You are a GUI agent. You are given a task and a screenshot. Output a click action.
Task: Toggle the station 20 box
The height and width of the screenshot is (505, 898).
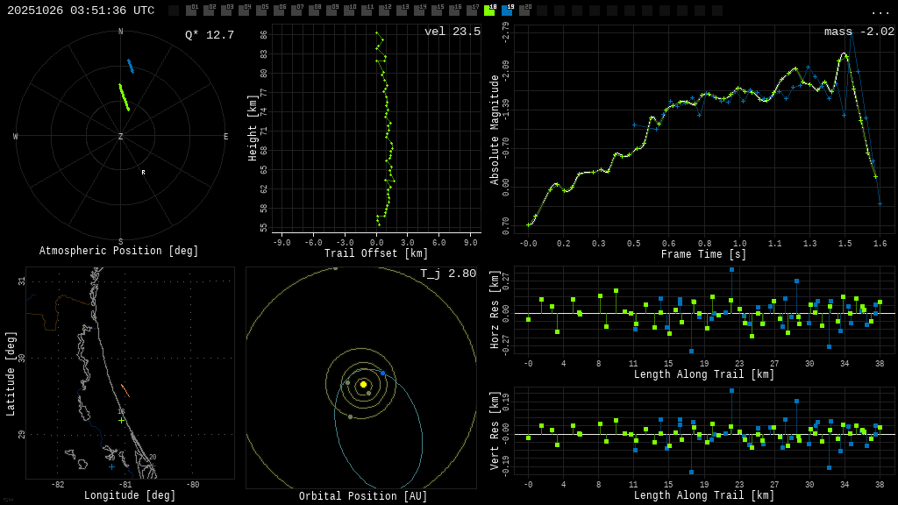point(524,11)
